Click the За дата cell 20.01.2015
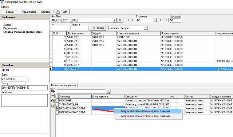233x137 pixels. 104,45
